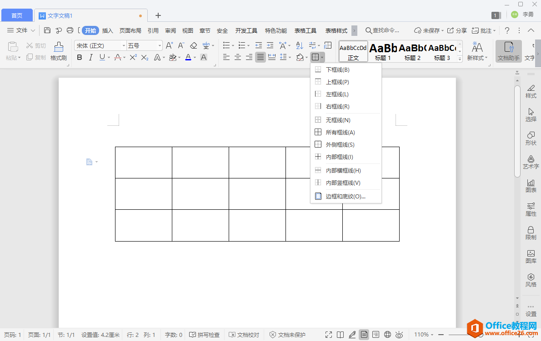Viewport: 541px width, 341px height.
Task: Select 下框线(B) from borders menu
Action: coord(346,69)
